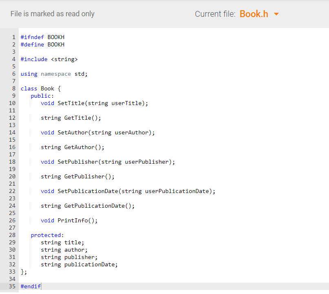Click the orange chevron beside Book.h
This screenshot has width=329, height=294.
pyautogui.click(x=276, y=13)
